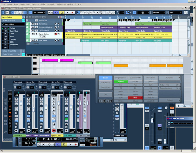Open the Édition menu
Viewport: 196px width, 153px height.
pyautogui.click(x=10, y=4)
